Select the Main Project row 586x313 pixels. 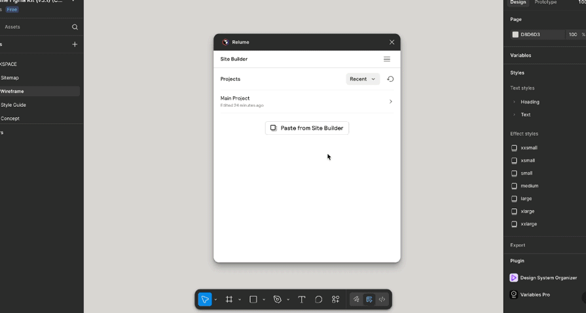[307, 101]
